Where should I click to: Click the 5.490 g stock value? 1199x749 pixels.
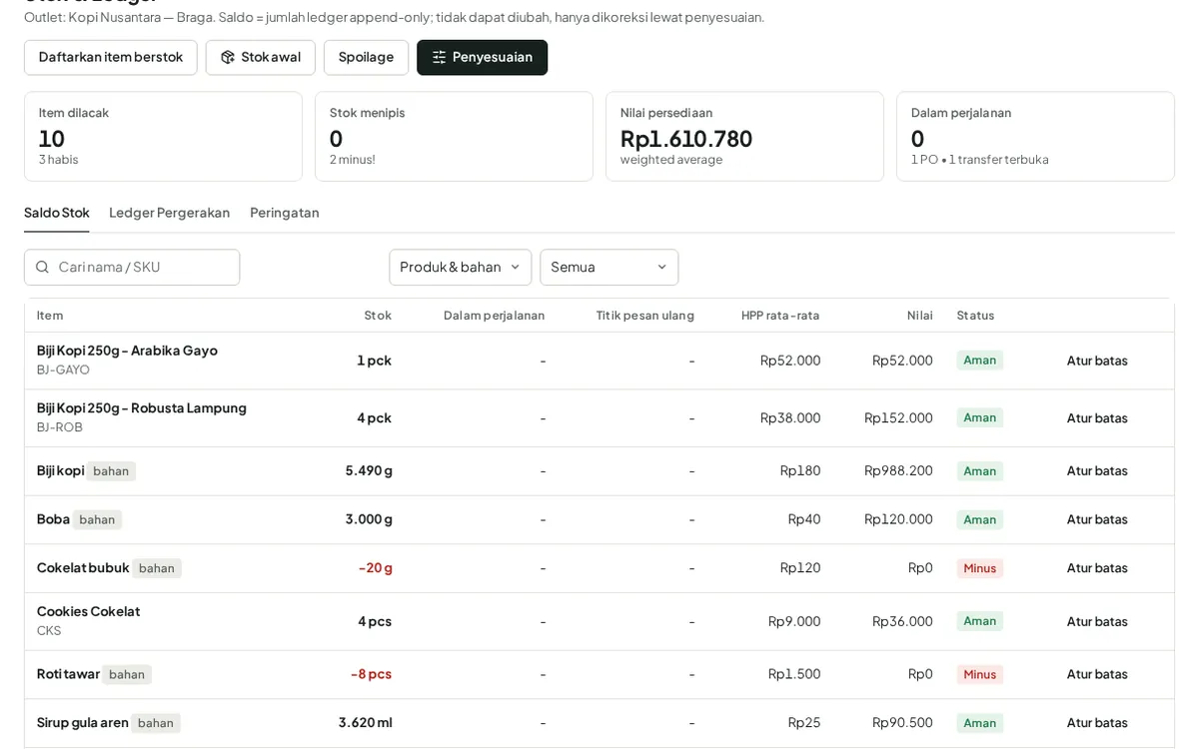(369, 471)
